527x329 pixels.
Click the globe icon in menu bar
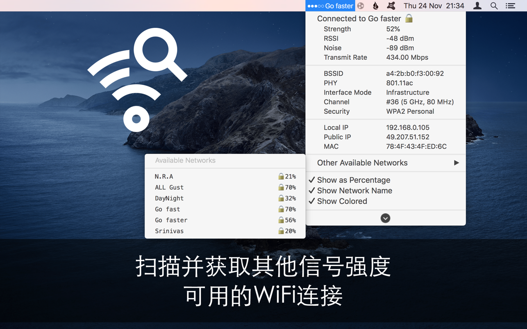coord(361,6)
